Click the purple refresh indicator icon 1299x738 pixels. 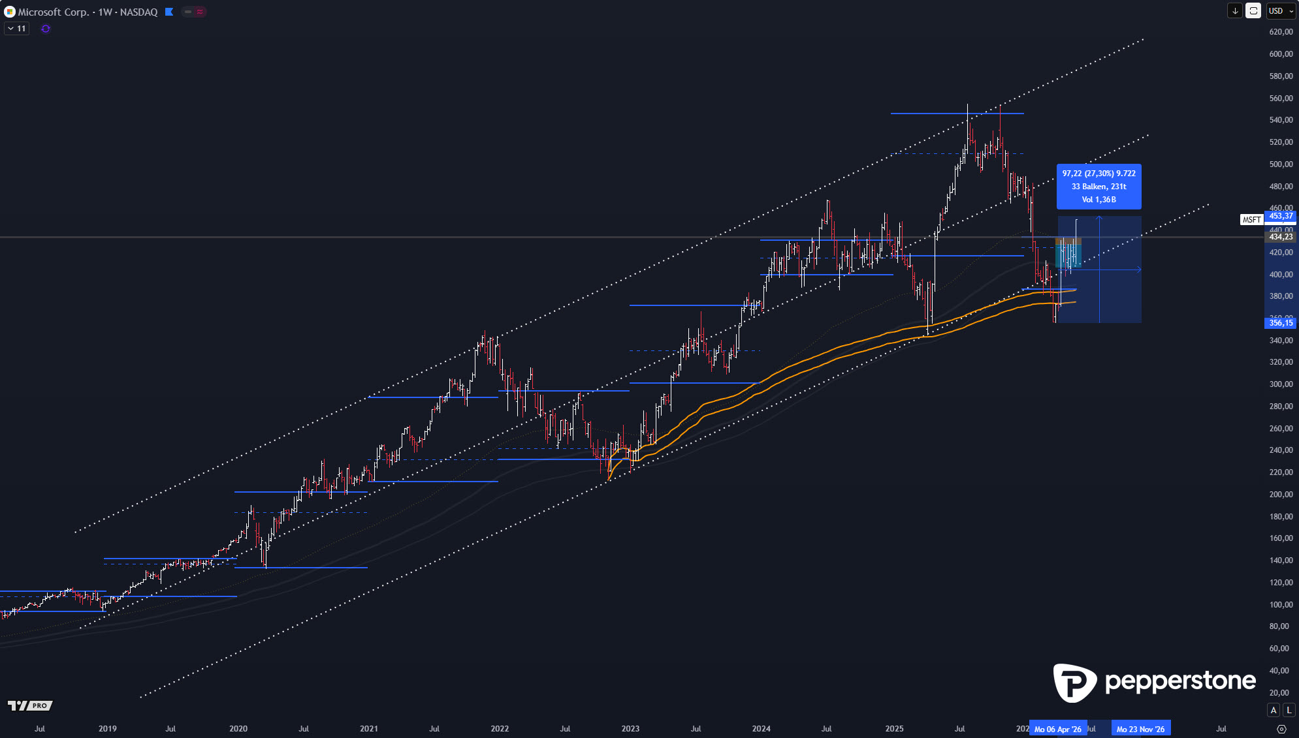(x=46, y=29)
